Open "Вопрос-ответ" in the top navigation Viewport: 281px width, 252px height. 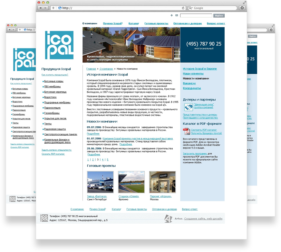click(216, 23)
